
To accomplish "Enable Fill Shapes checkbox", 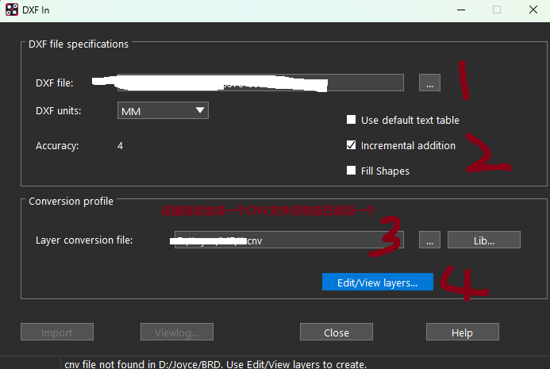I will (x=351, y=170).
